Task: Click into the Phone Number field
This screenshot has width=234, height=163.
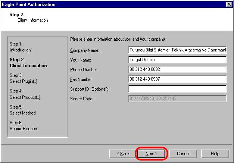Action: pyautogui.click(x=177, y=69)
